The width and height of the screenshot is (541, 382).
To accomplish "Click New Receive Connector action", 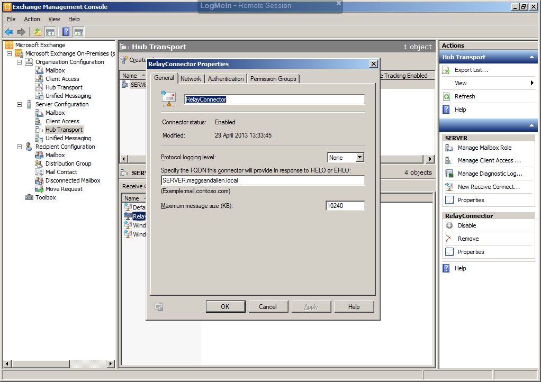I will (x=489, y=187).
